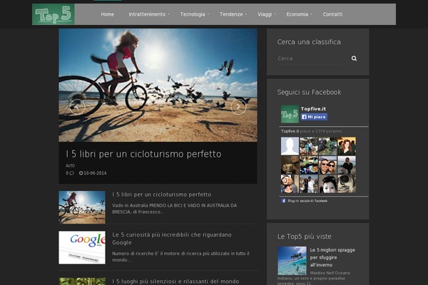The height and width of the screenshot is (285, 428).
Task: Show next slide with right arrow
Action: [238, 107]
